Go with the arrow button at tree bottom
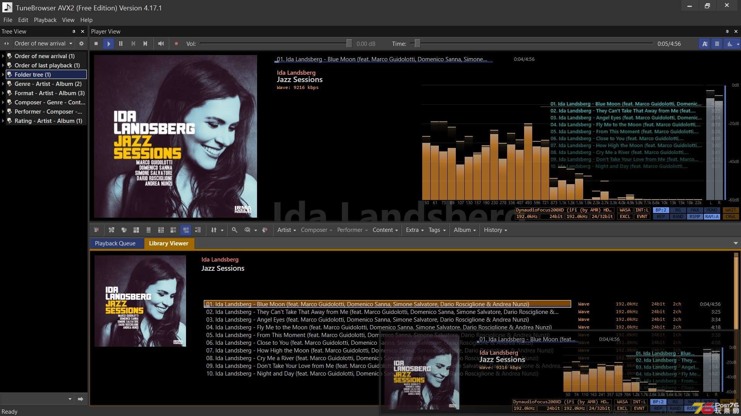The width and height of the screenshot is (741, 416). (80, 399)
